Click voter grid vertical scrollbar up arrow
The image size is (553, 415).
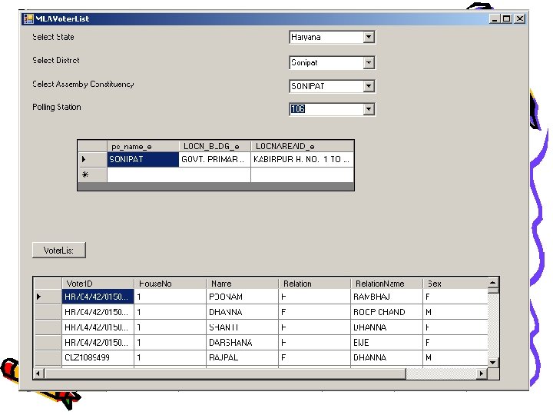pyautogui.click(x=493, y=283)
